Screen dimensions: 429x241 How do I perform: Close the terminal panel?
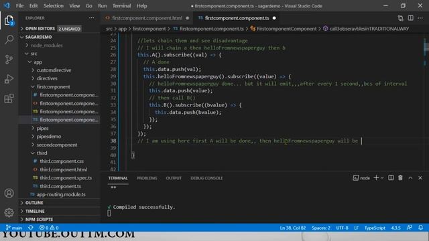(x=420, y=178)
